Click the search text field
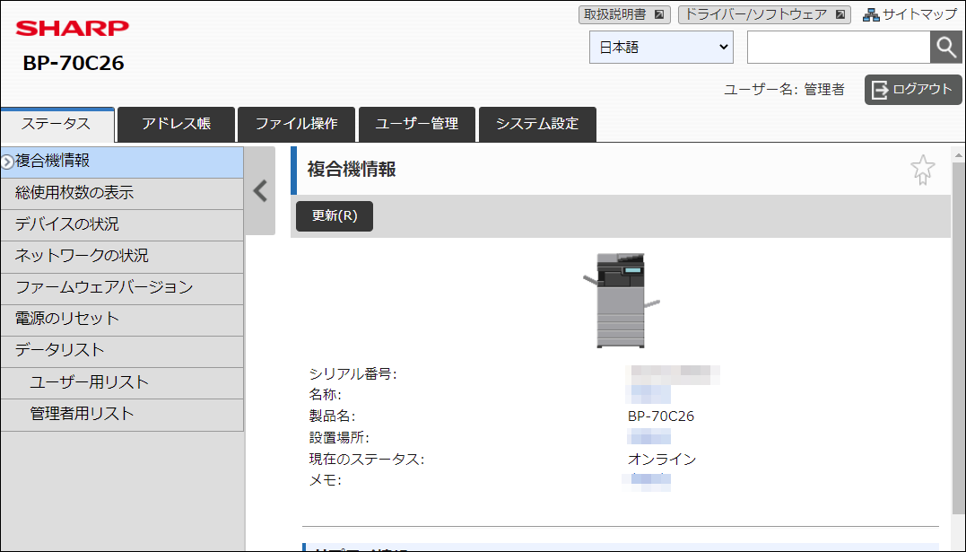Image resolution: width=966 pixels, height=552 pixels. point(839,47)
